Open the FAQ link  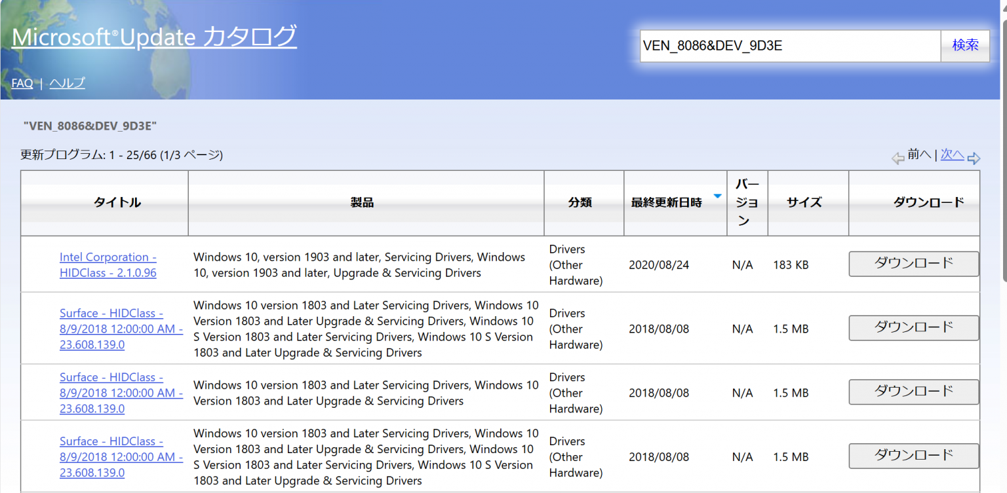(x=22, y=83)
